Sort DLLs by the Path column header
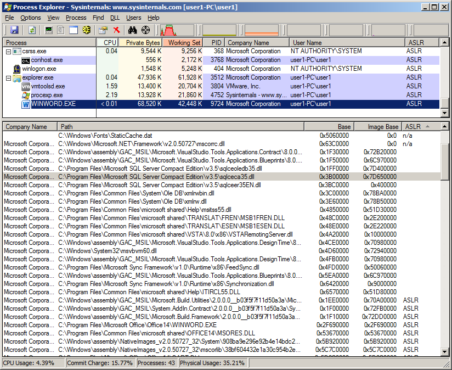Screen dimensions: 452x370 click(x=180, y=127)
